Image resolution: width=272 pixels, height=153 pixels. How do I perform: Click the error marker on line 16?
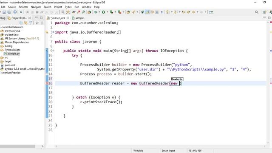[x=47, y=83]
